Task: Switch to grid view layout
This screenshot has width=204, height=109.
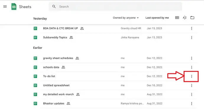Action: 177,18
